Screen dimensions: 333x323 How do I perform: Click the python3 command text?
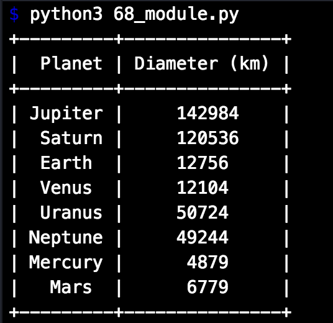[66, 16]
